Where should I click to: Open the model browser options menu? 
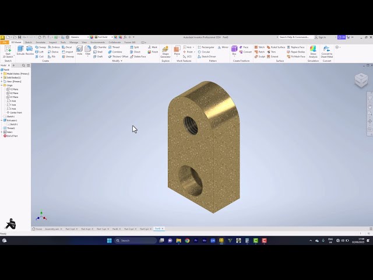coord(29,65)
